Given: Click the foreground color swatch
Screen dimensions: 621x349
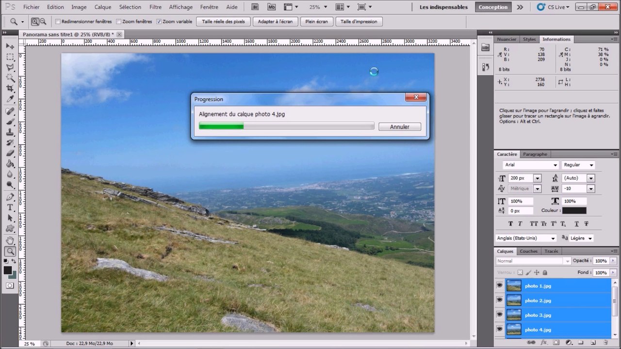Looking at the screenshot, I should click(x=7, y=270).
